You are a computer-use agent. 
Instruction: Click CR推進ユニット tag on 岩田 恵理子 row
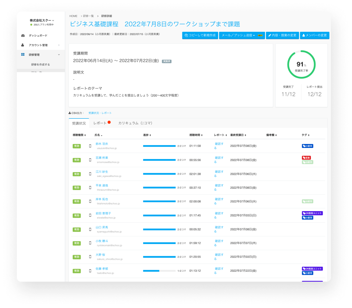tap(312, 213)
